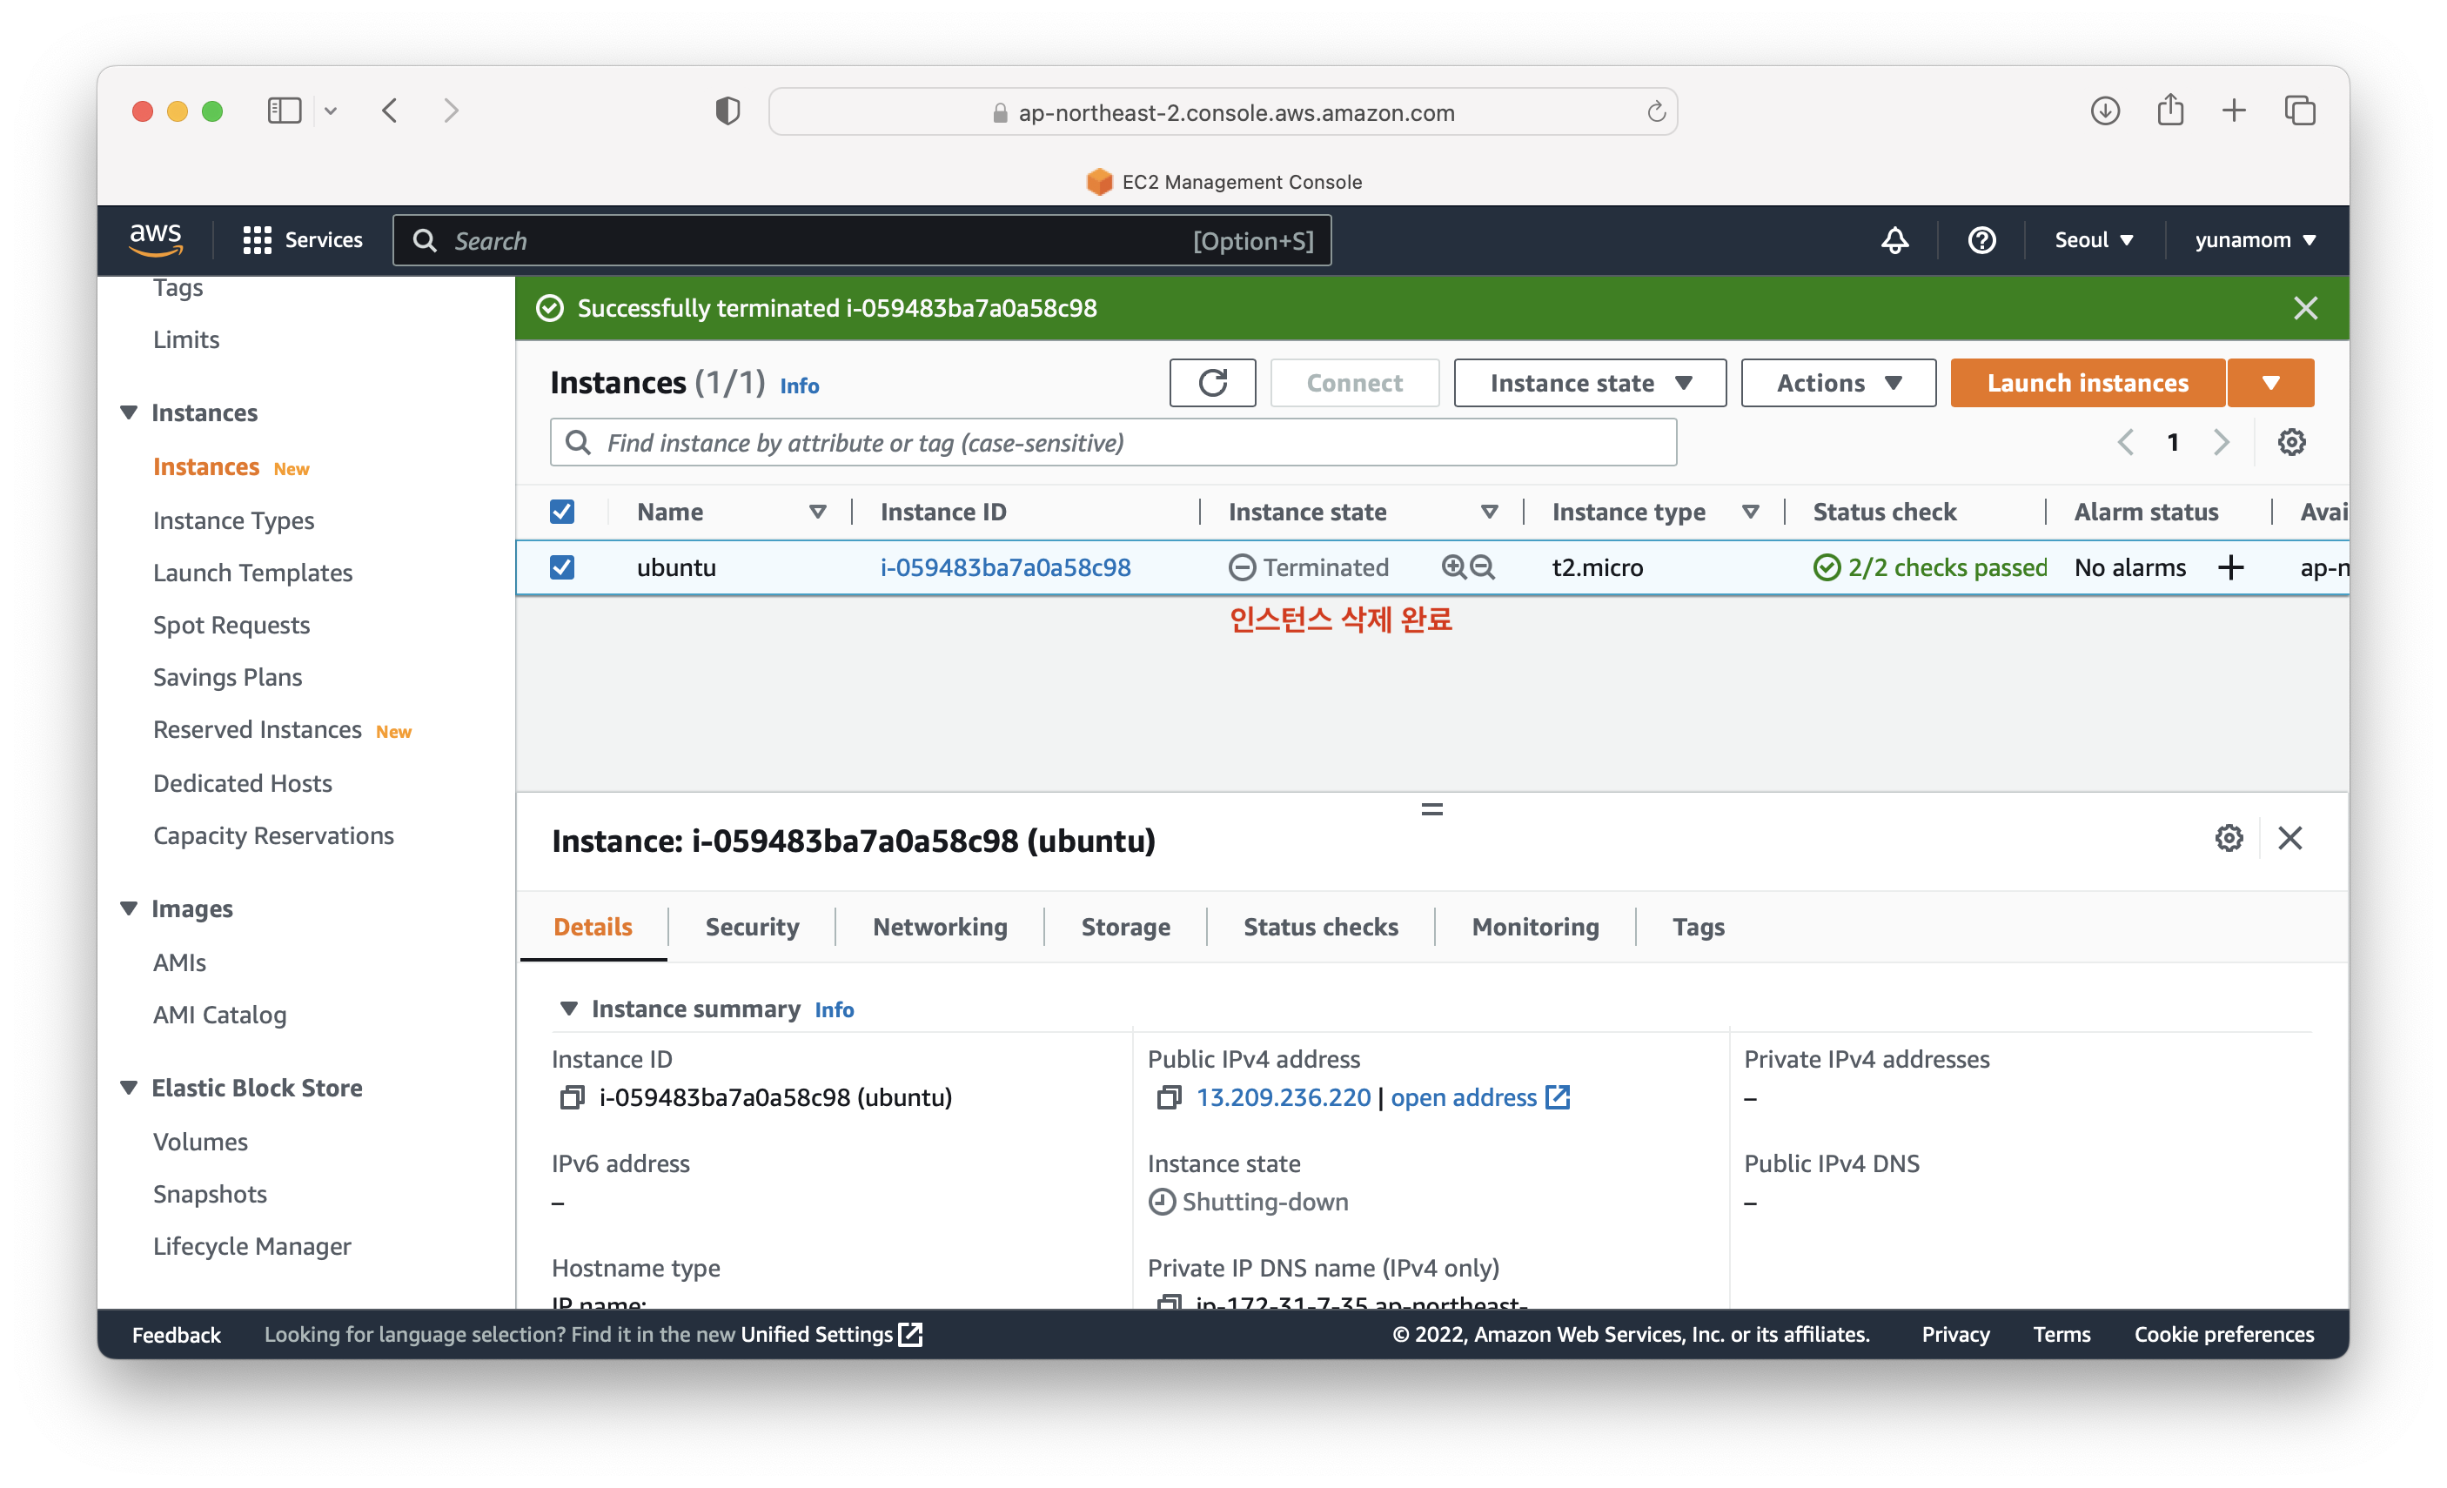
Task: Open the Seoul region selector
Action: click(2094, 240)
